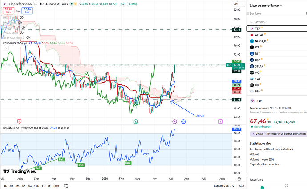Select TEP row in the watchlist
This screenshot has height=189, width=307.
(x=277, y=28)
